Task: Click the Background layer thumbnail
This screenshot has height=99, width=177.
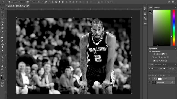Action: pyautogui.click(x=154, y=82)
